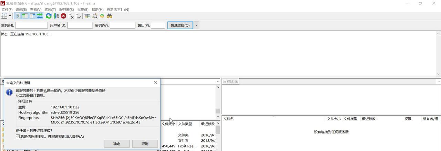Open the 查看(V) menu
The height and width of the screenshot is (151, 441).
[x=36, y=9]
